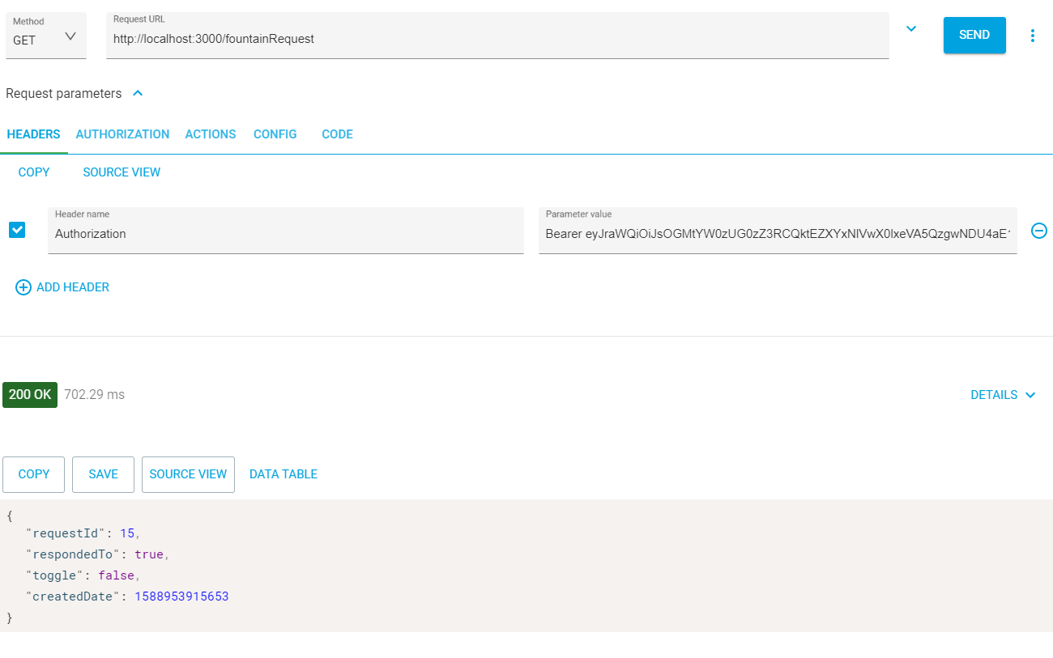
Task: Expand response DETAILS panel
Action: point(1003,395)
